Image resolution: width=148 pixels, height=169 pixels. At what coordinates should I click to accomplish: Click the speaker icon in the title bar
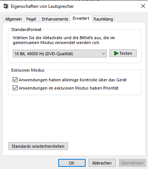[x=6, y=6]
